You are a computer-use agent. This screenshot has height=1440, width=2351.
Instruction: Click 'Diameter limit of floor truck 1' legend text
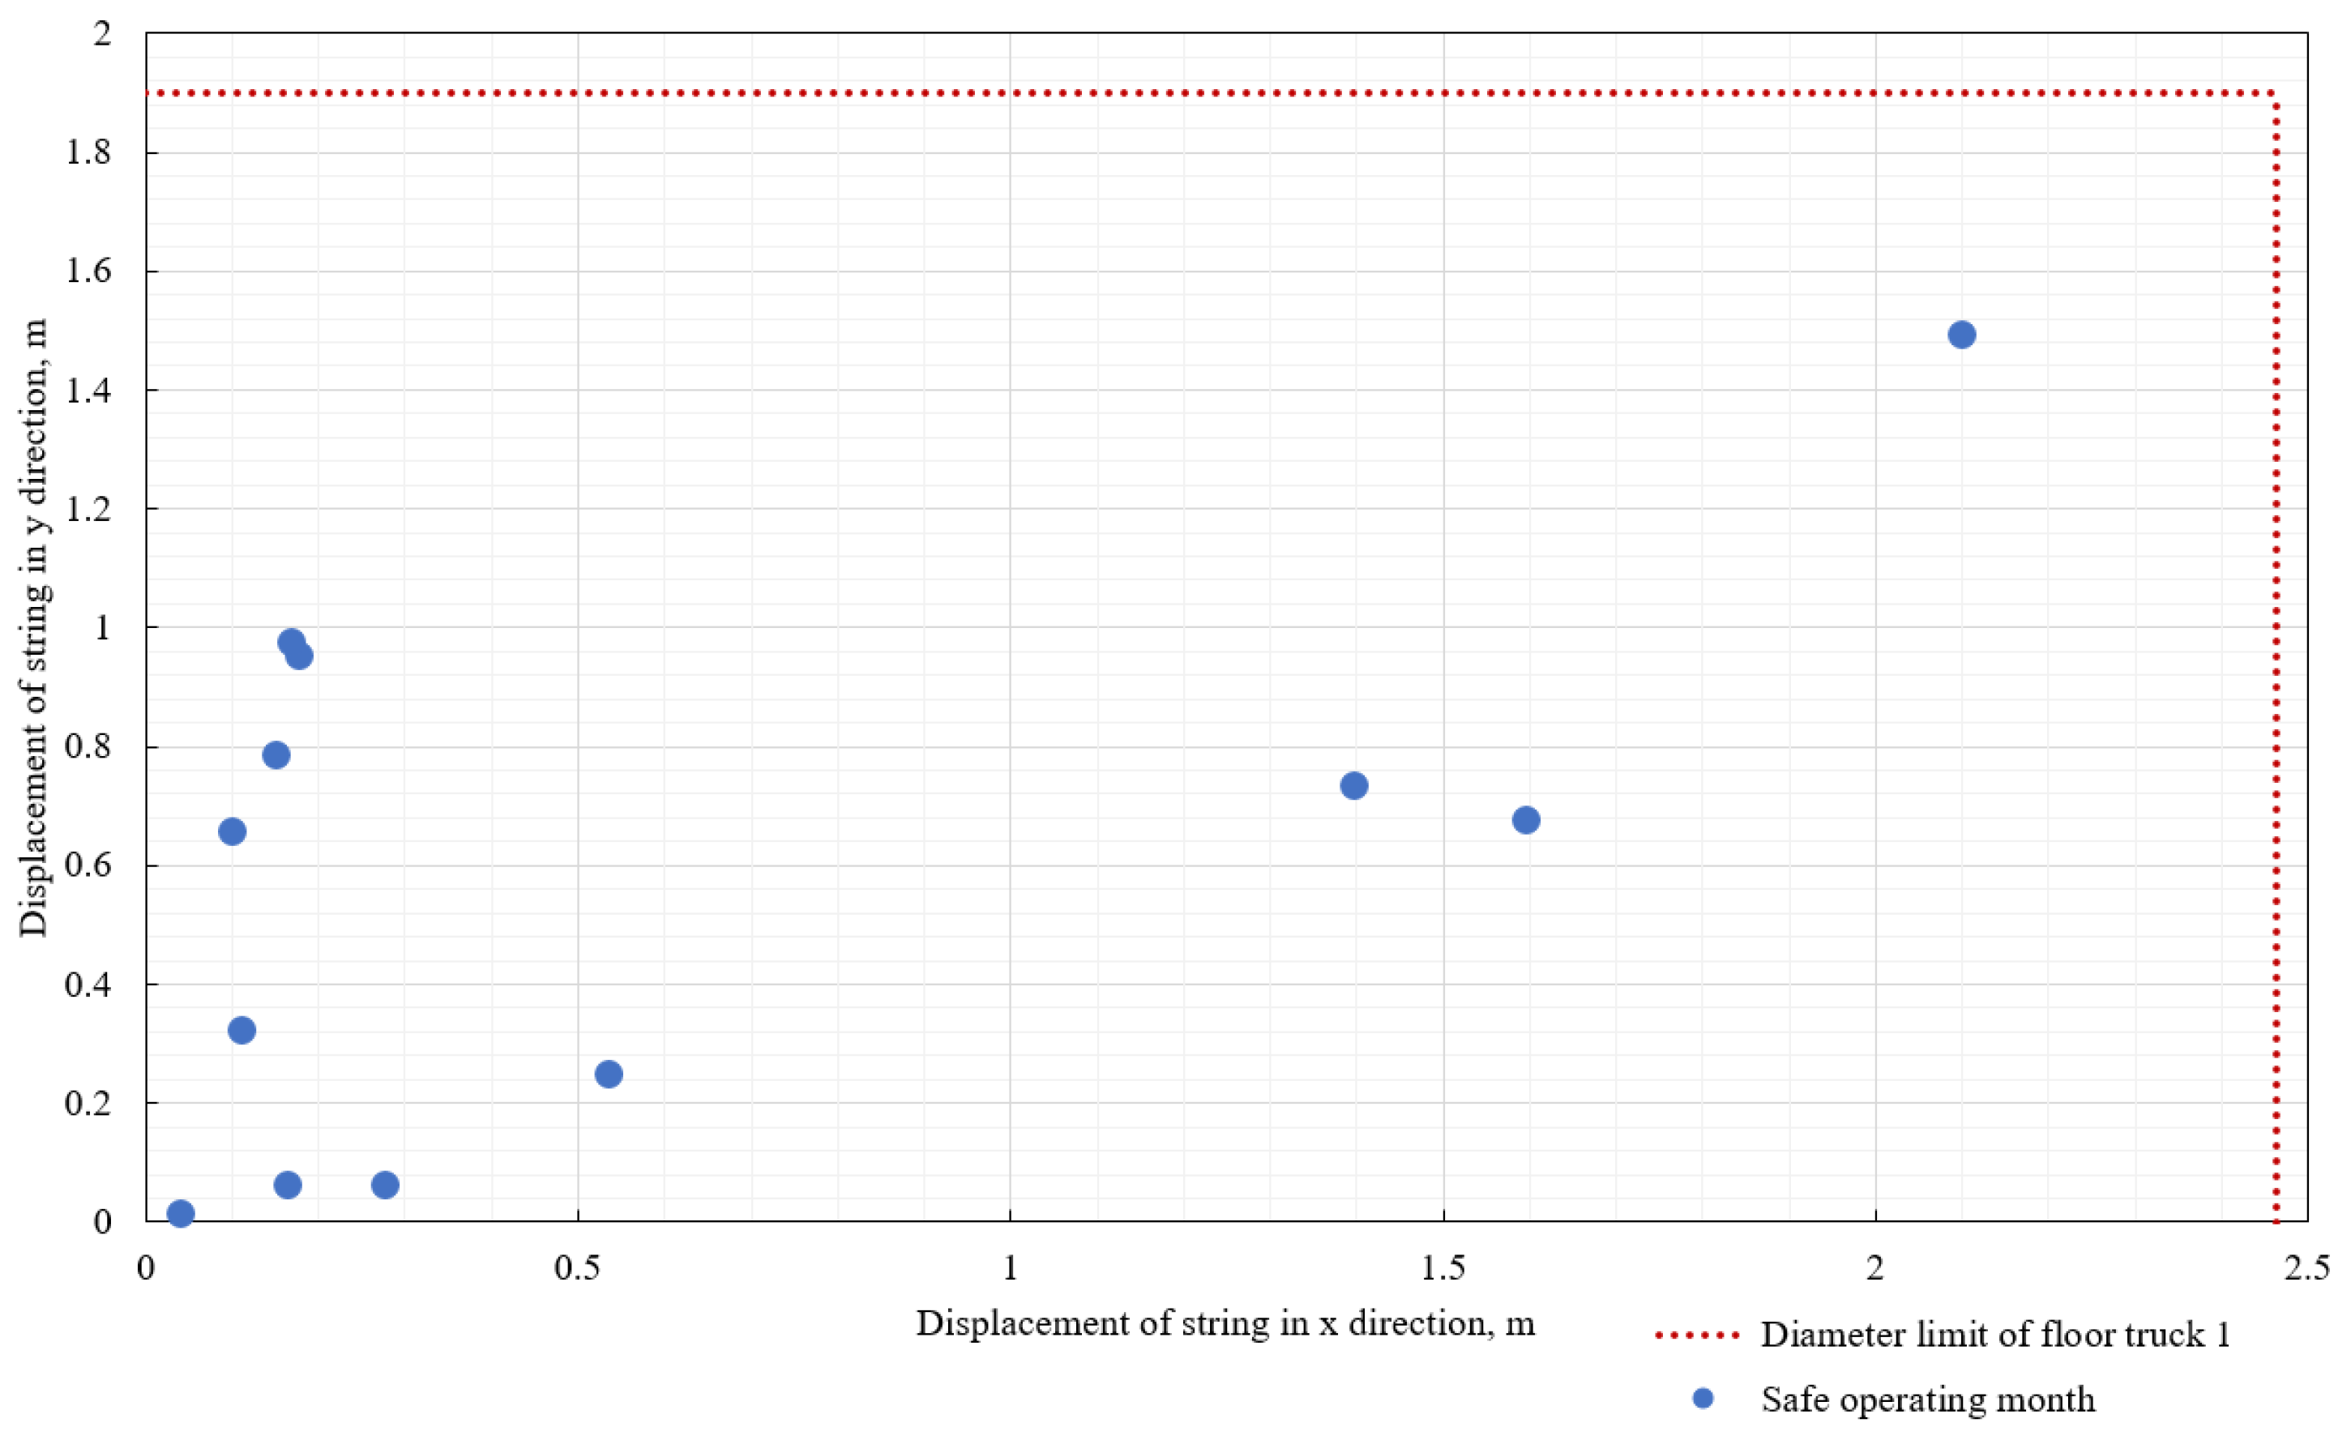[x=1995, y=1334]
